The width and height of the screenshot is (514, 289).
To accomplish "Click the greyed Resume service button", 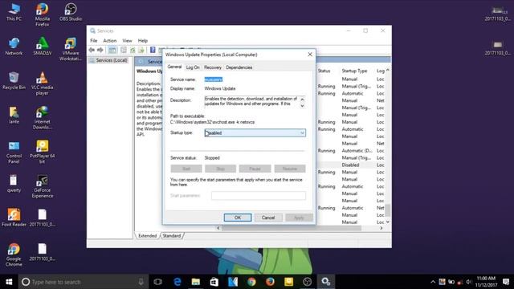I will (x=290, y=169).
